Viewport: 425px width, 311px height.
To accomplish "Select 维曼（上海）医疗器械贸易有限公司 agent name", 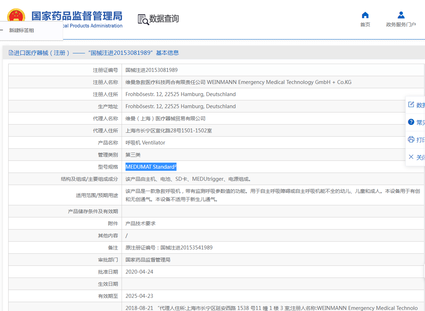I will 165,118.
